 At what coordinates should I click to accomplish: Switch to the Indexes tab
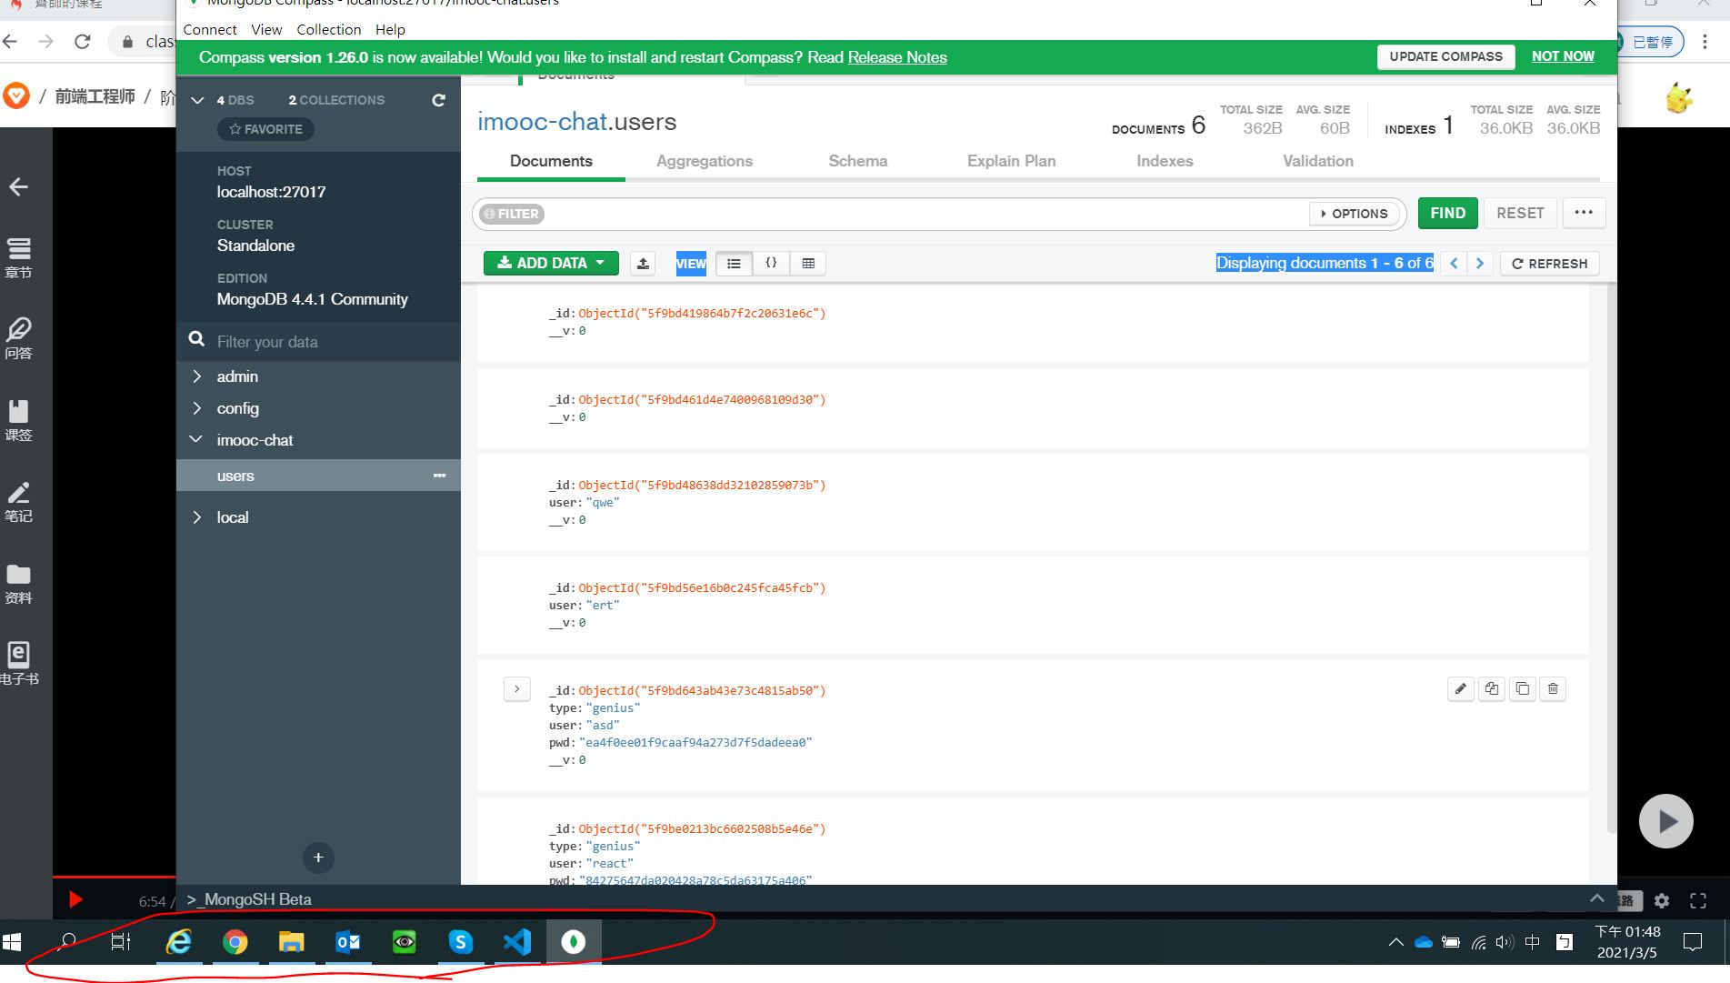(x=1165, y=161)
